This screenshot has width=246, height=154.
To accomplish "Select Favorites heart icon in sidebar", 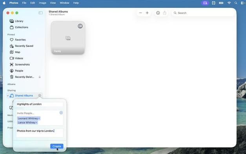I will [x=12, y=40].
